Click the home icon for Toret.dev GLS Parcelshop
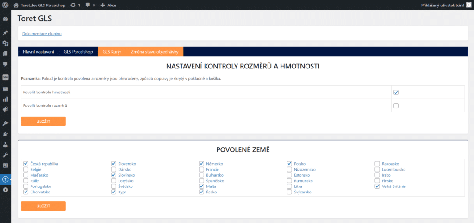 (16, 5)
